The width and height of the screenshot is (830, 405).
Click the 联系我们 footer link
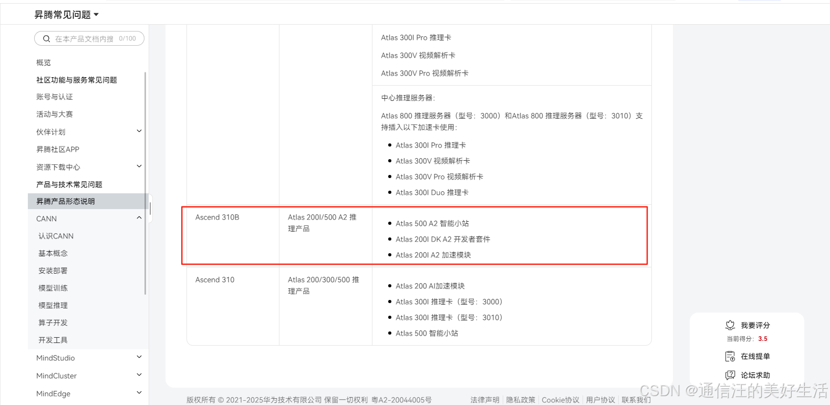click(636, 400)
